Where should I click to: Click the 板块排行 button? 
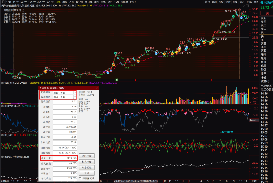(x=87, y=162)
